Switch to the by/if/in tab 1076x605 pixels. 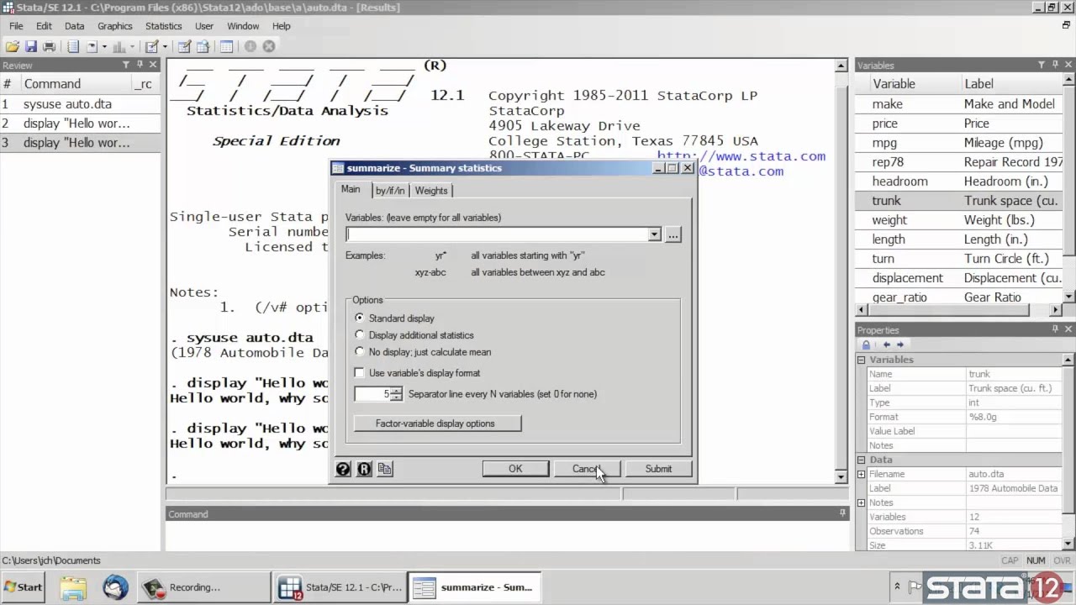tap(389, 191)
